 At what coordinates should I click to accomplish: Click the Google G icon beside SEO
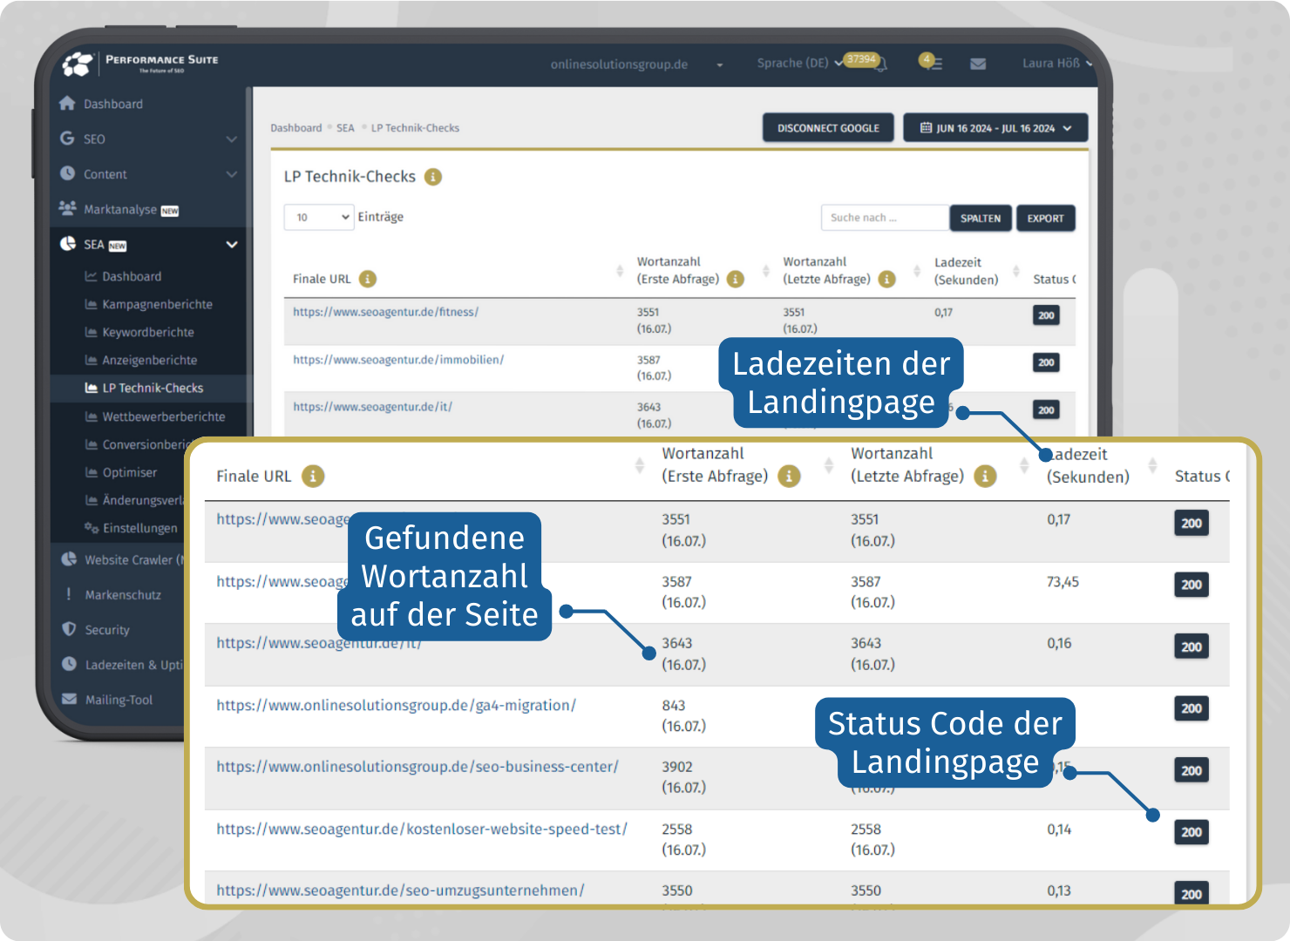pyautogui.click(x=67, y=138)
